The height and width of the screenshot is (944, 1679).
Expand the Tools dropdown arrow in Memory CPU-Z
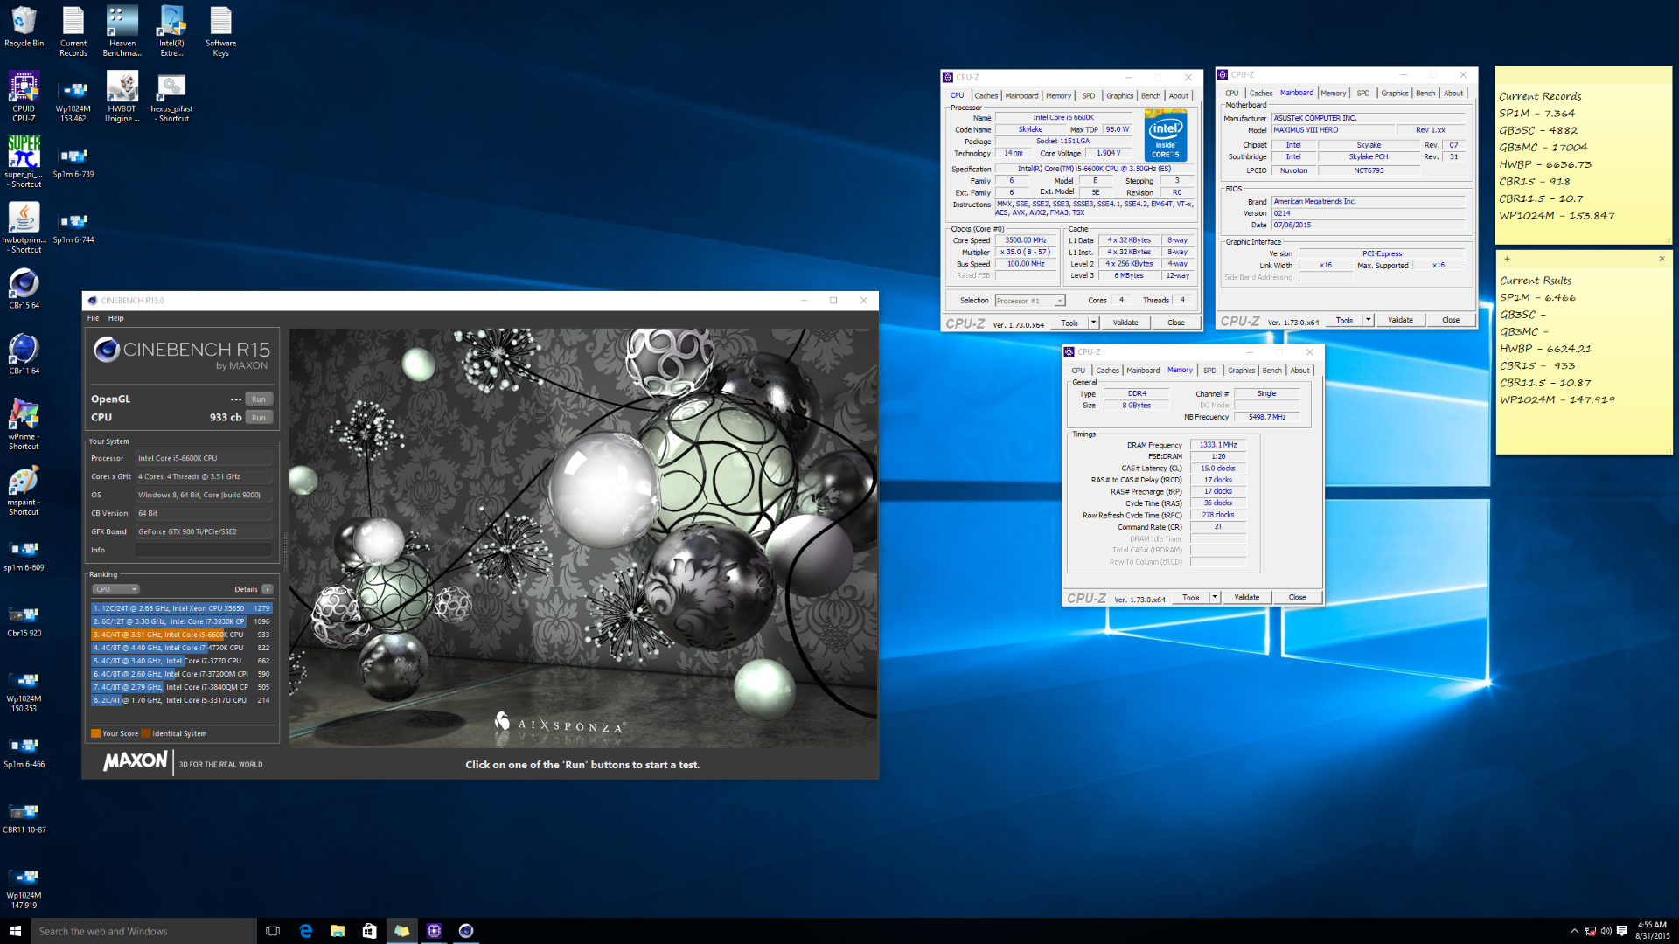coord(1215,598)
